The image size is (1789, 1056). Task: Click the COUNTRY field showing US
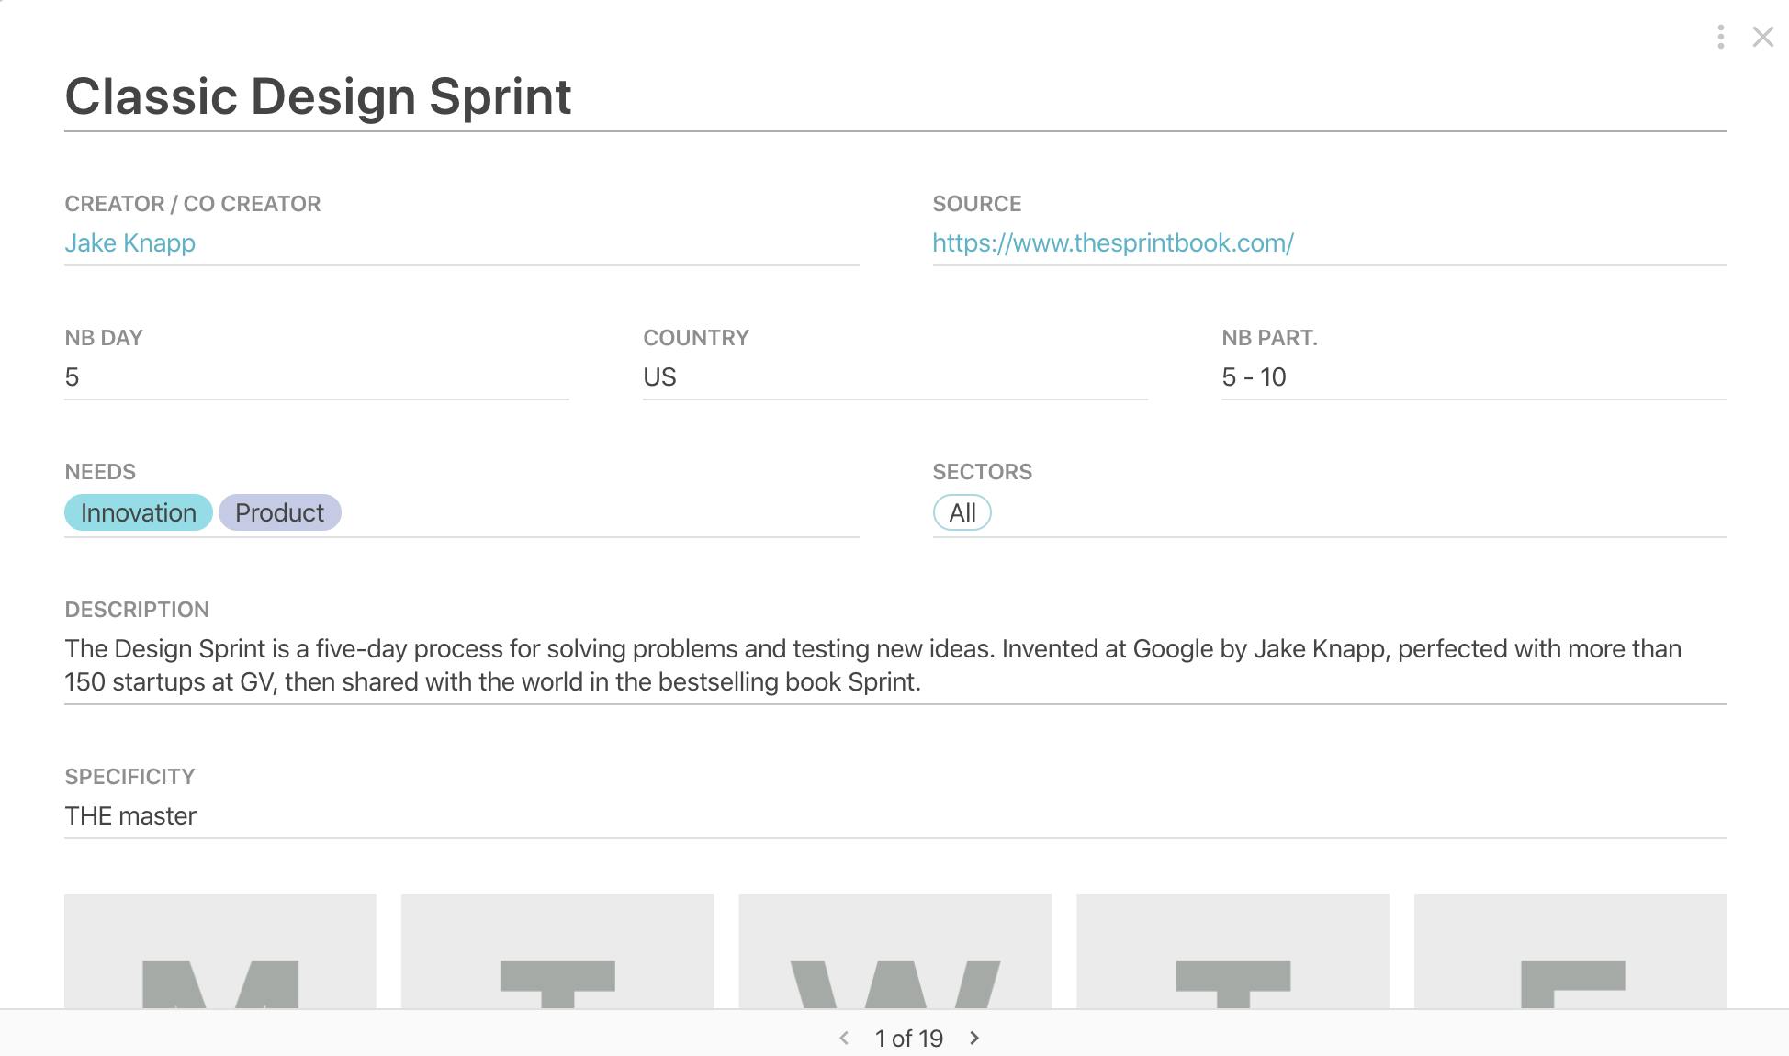[x=659, y=376]
